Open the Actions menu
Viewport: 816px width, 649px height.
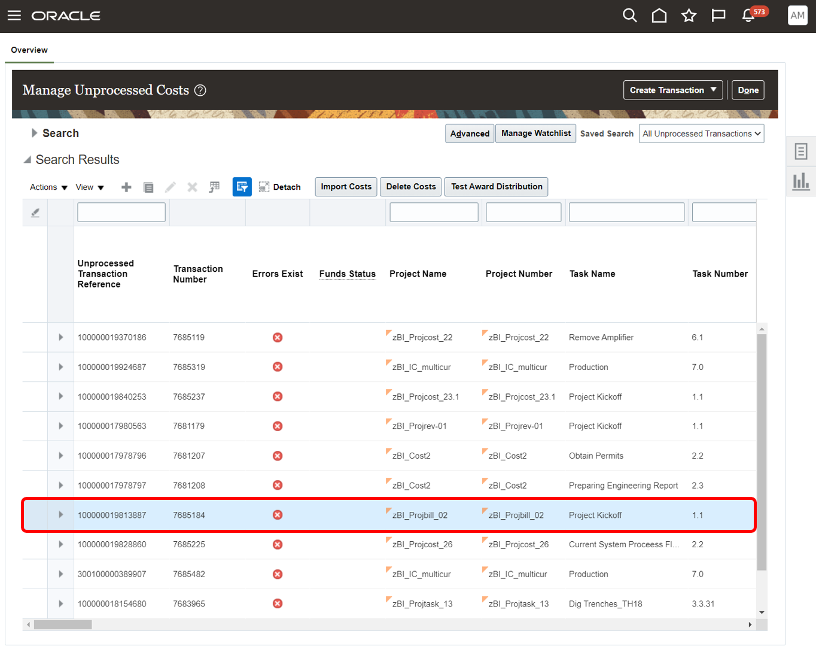49,187
